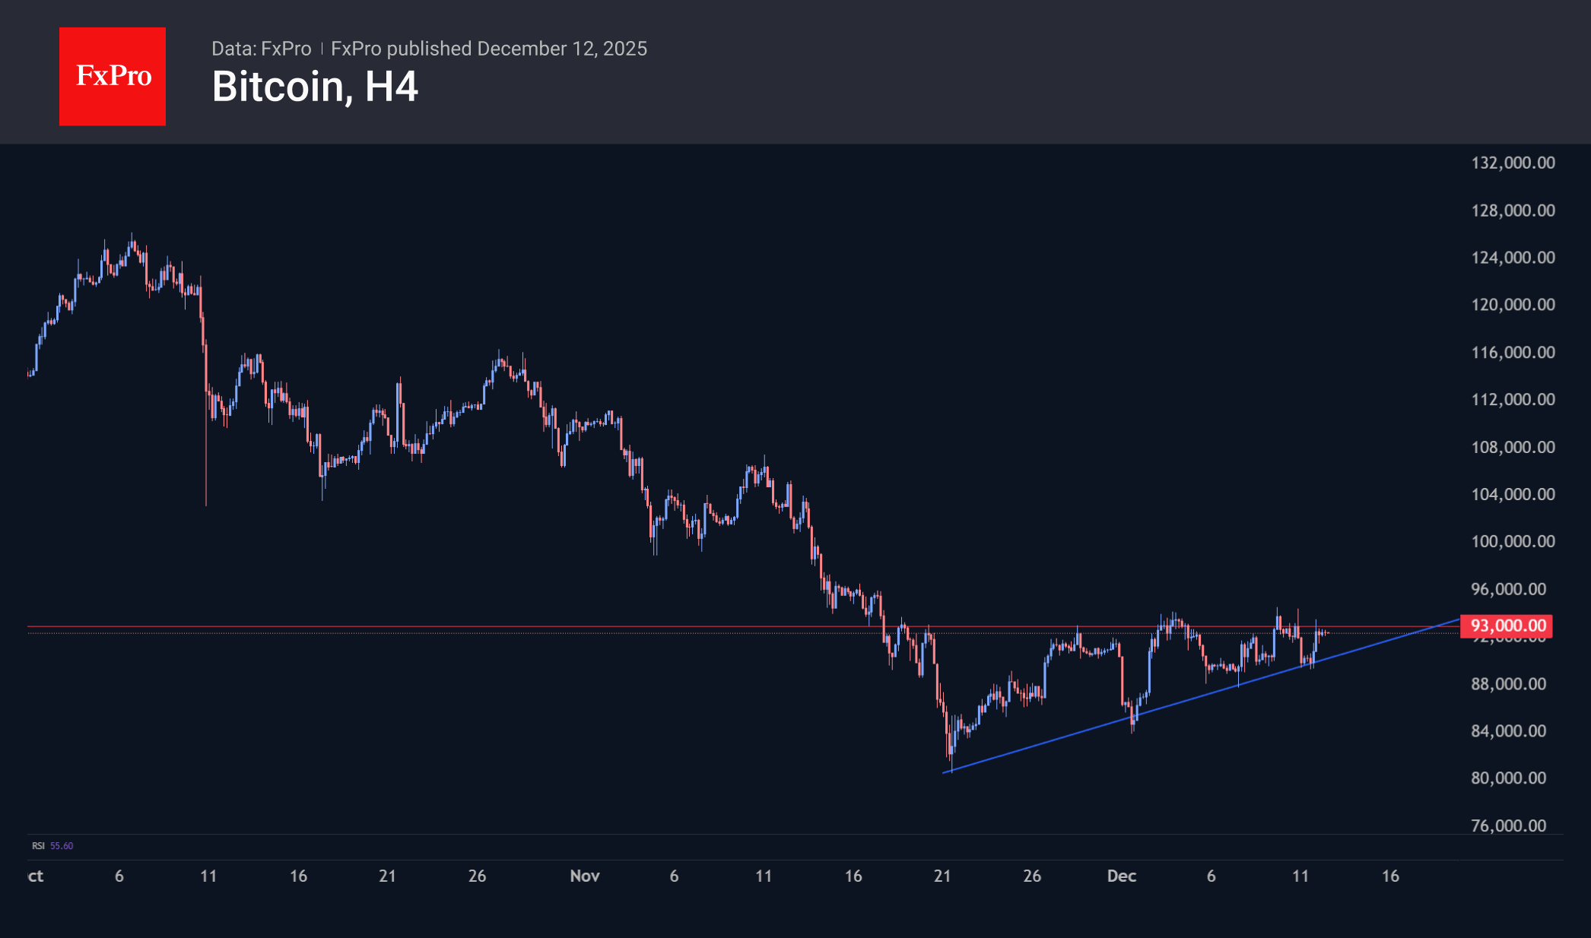The image size is (1591, 938).
Task: Click the Dec month label on the time axis
Action: 1121,876
